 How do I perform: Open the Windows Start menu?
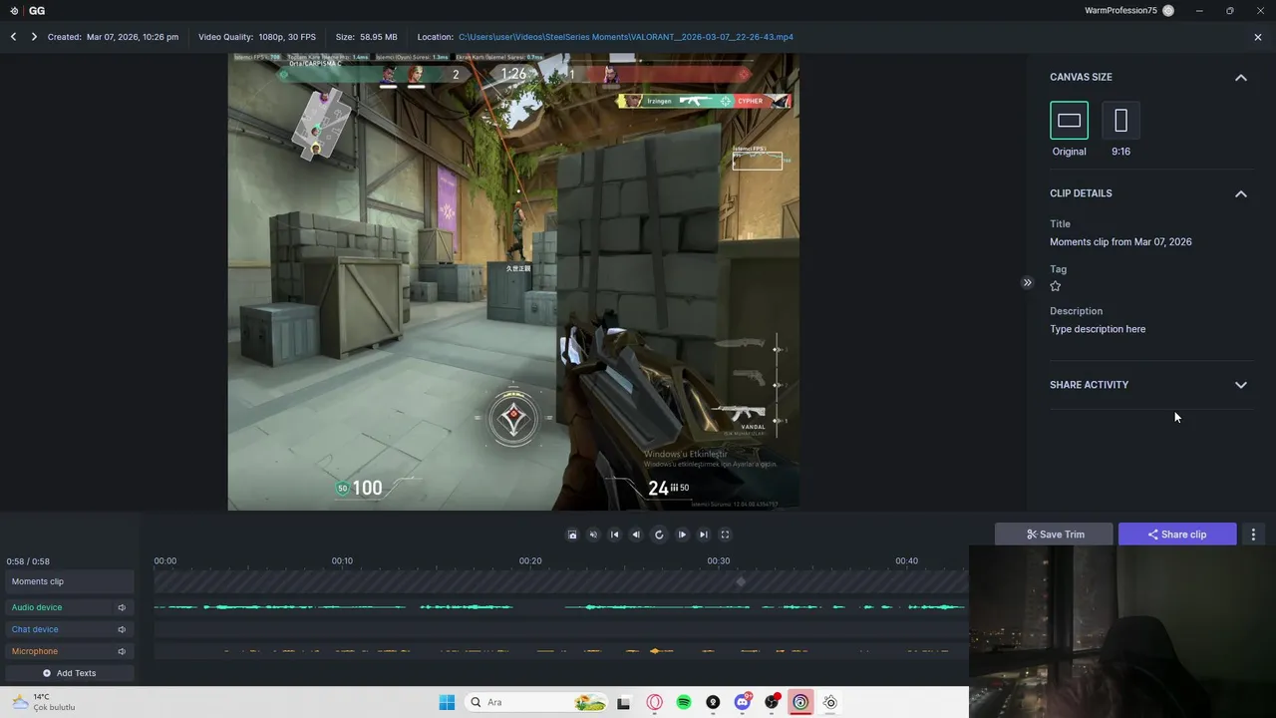click(447, 702)
